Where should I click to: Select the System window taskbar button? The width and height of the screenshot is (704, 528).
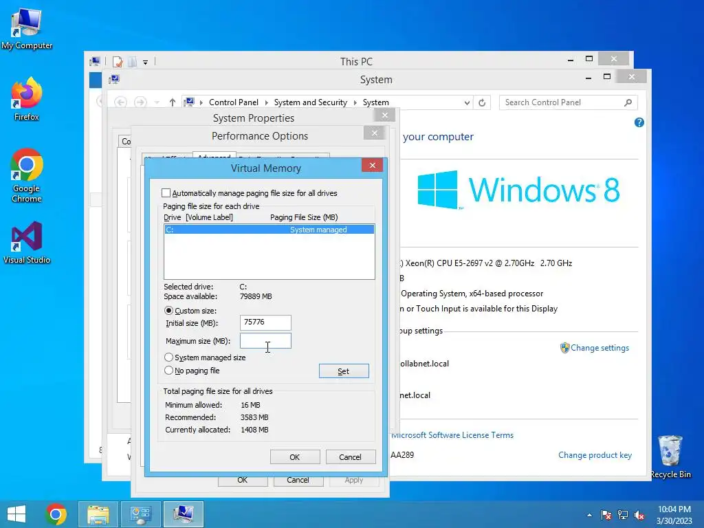(183, 514)
